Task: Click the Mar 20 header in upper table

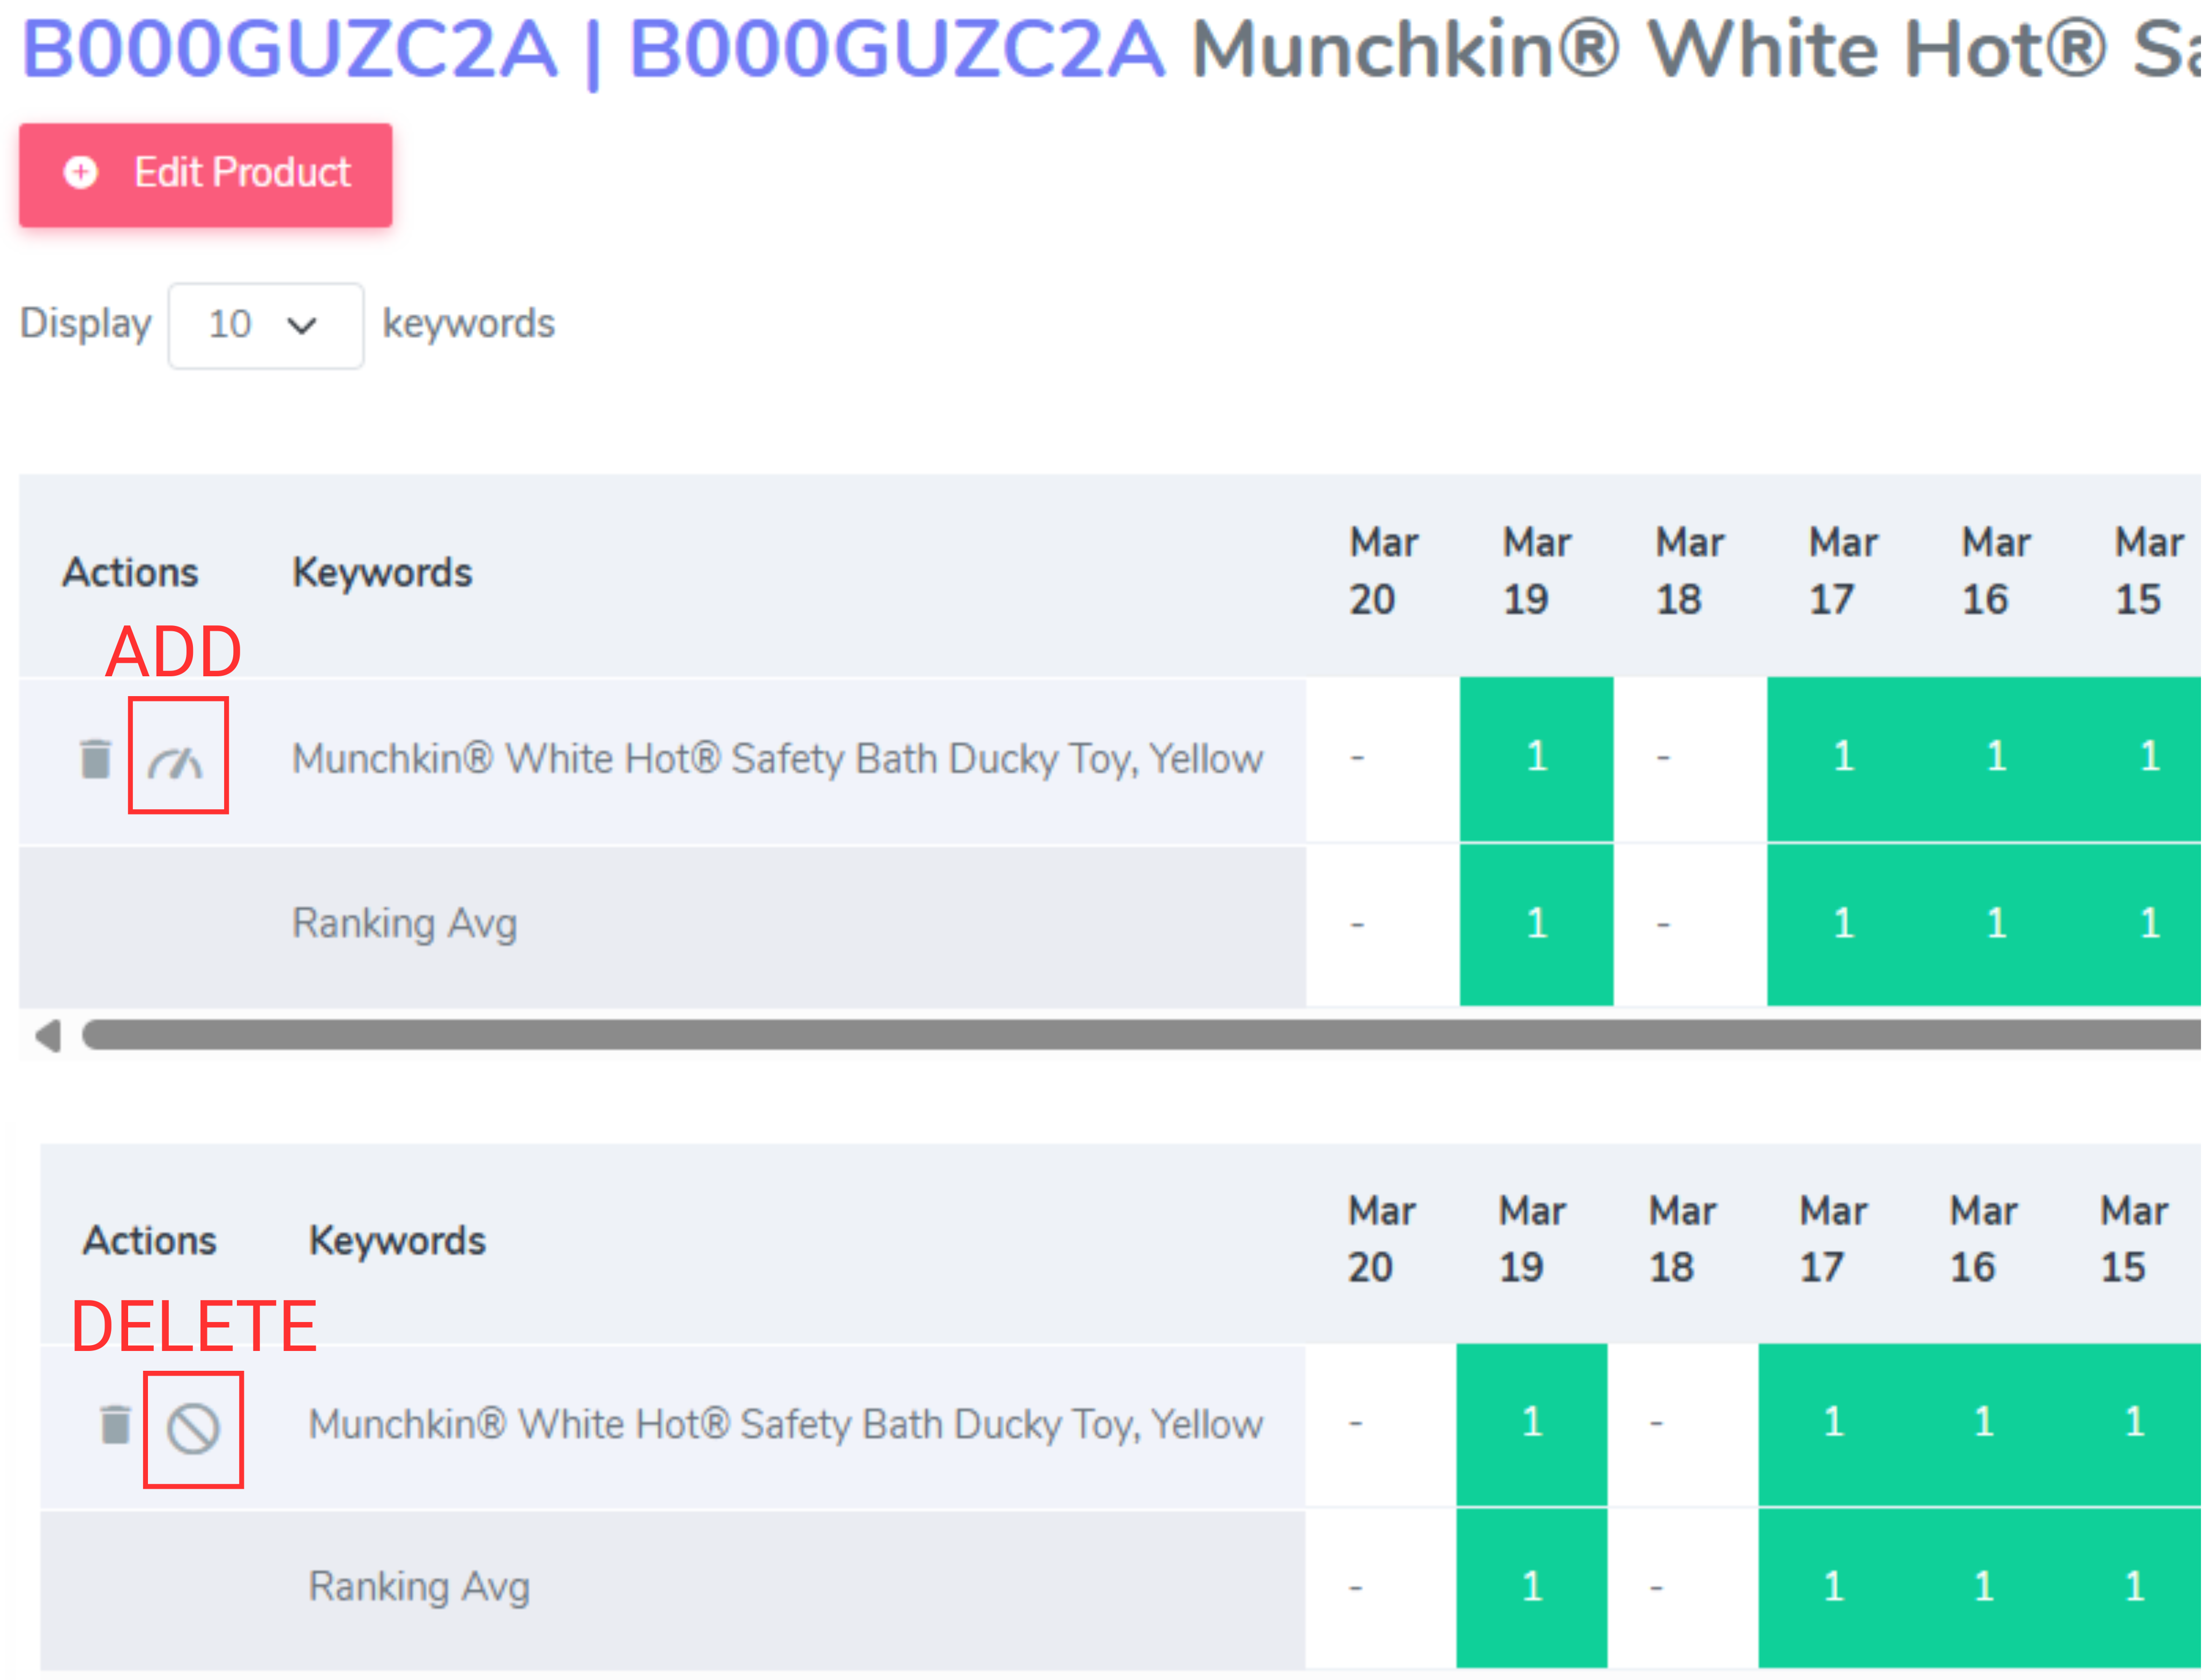Action: click(x=1383, y=571)
